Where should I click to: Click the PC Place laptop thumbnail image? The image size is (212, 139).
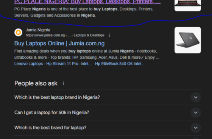click(188, 5)
